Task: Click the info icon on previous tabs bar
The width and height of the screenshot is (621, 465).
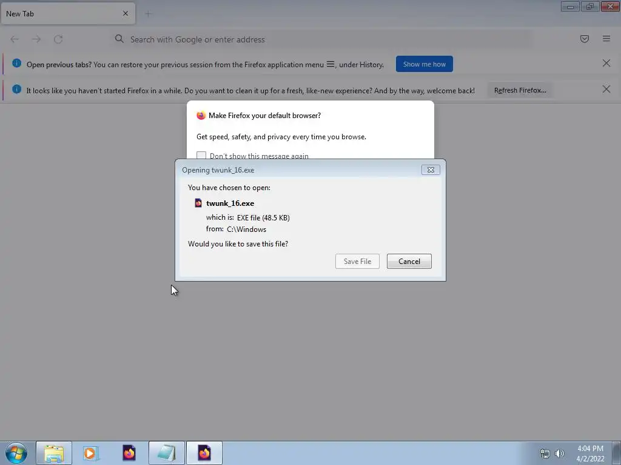Action: coord(16,63)
